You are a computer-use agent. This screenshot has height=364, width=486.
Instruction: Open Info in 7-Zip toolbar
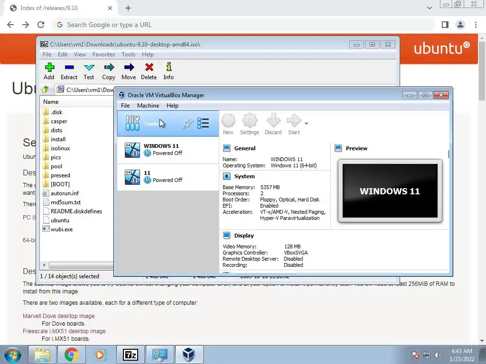(168, 71)
